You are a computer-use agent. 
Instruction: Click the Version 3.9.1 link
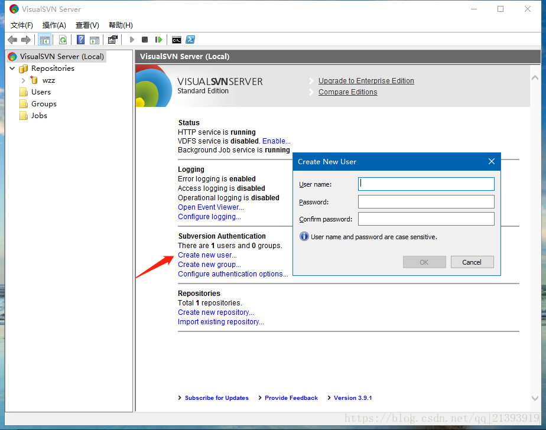click(x=353, y=398)
